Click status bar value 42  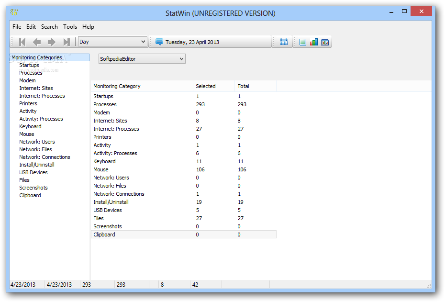click(x=195, y=285)
